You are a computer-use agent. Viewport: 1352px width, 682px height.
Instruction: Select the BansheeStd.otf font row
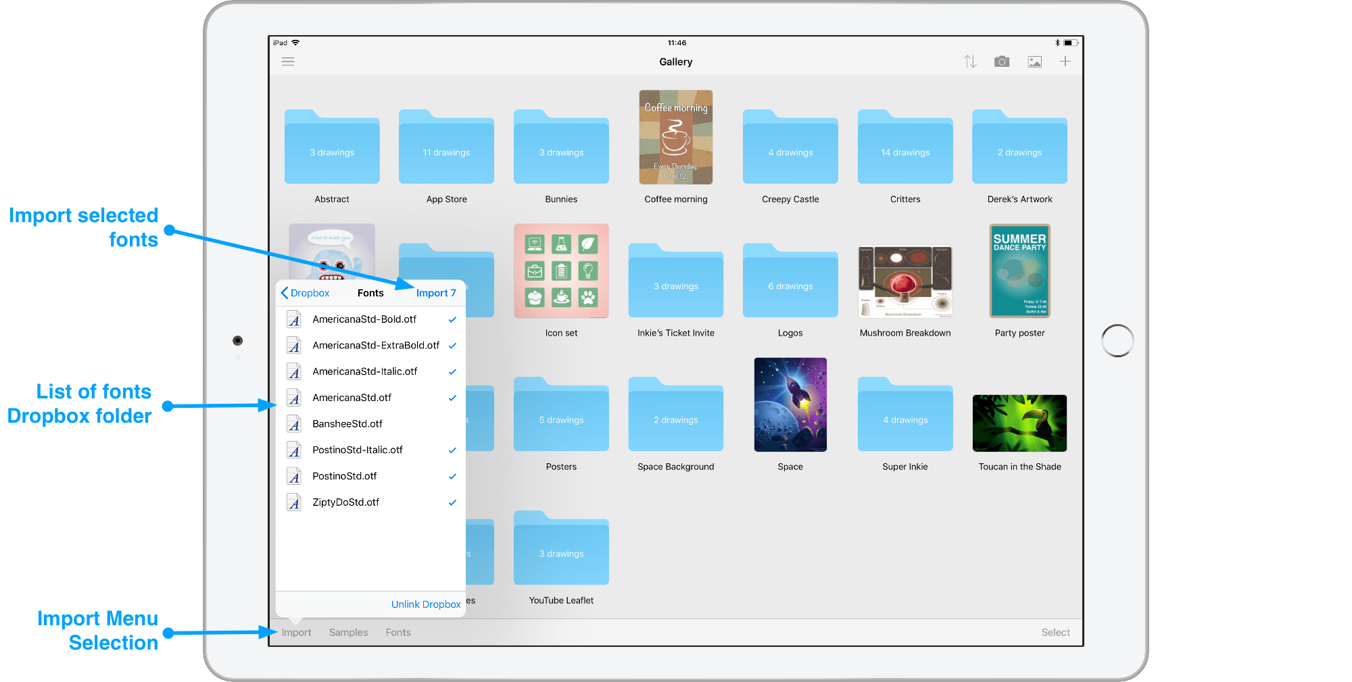point(370,424)
